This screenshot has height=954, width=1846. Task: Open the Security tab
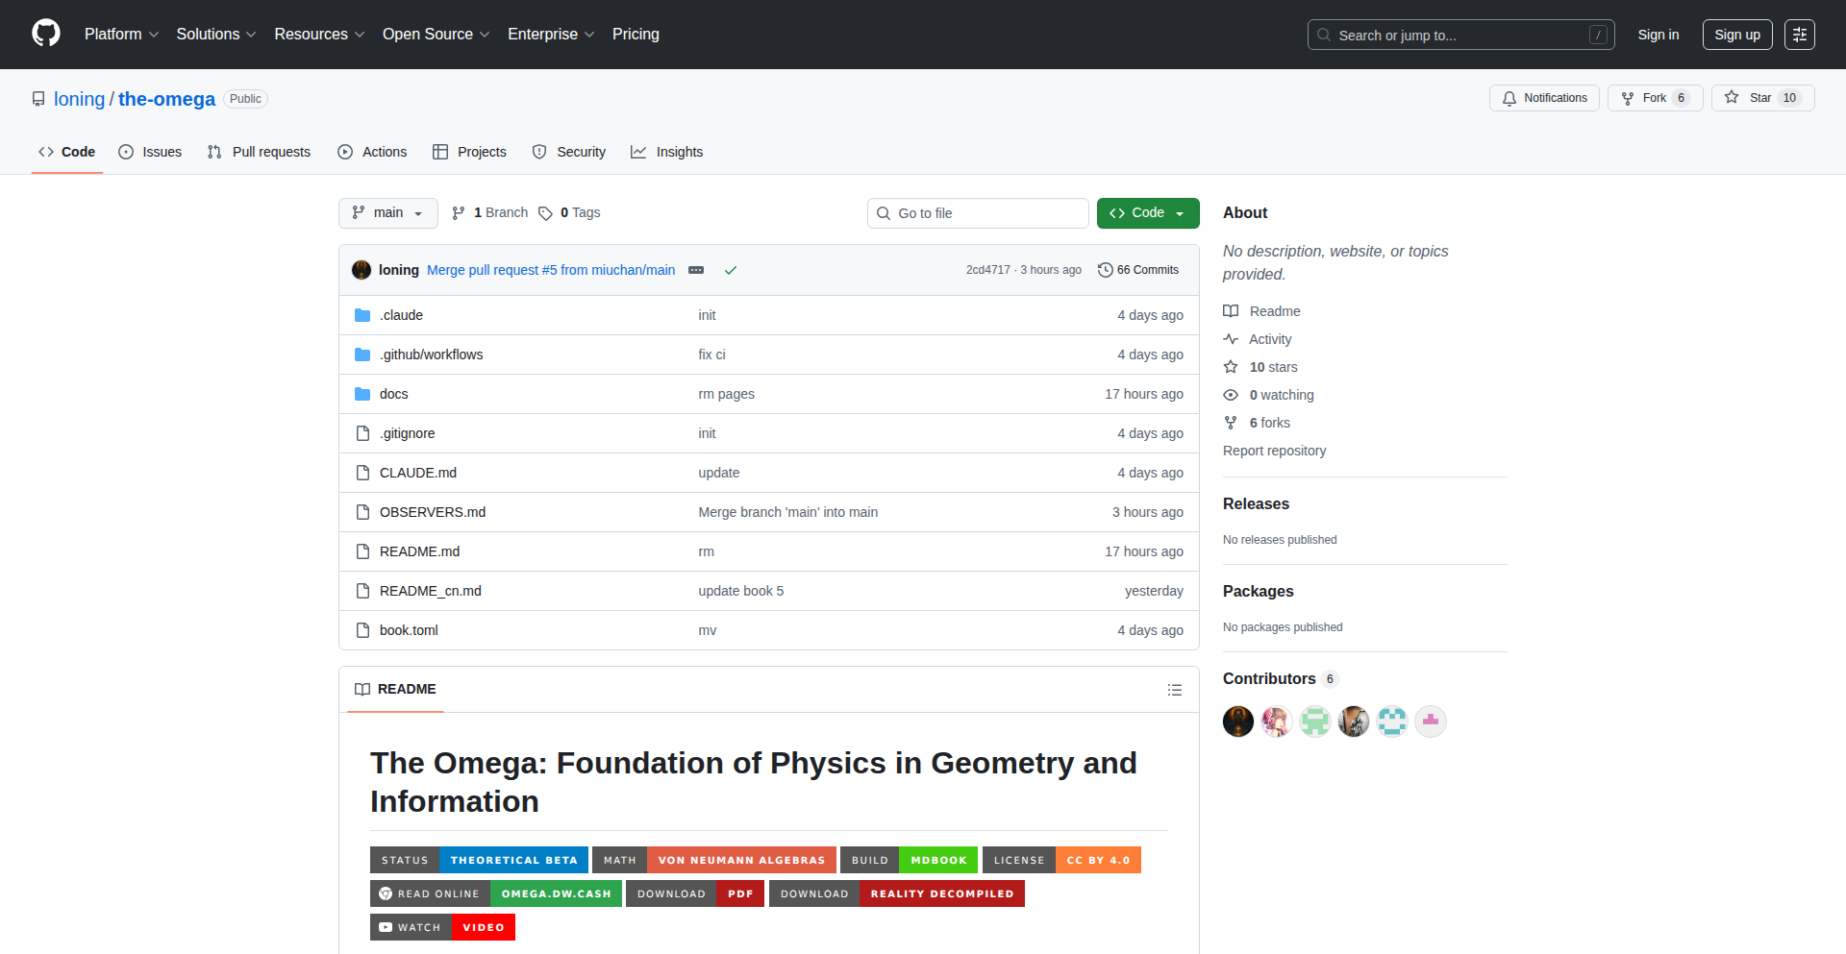[x=569, y=152]
